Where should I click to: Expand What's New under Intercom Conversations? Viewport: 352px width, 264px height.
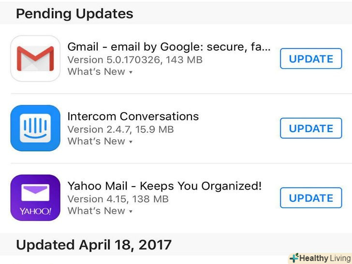pyautogui.click(x=100, y=142)
